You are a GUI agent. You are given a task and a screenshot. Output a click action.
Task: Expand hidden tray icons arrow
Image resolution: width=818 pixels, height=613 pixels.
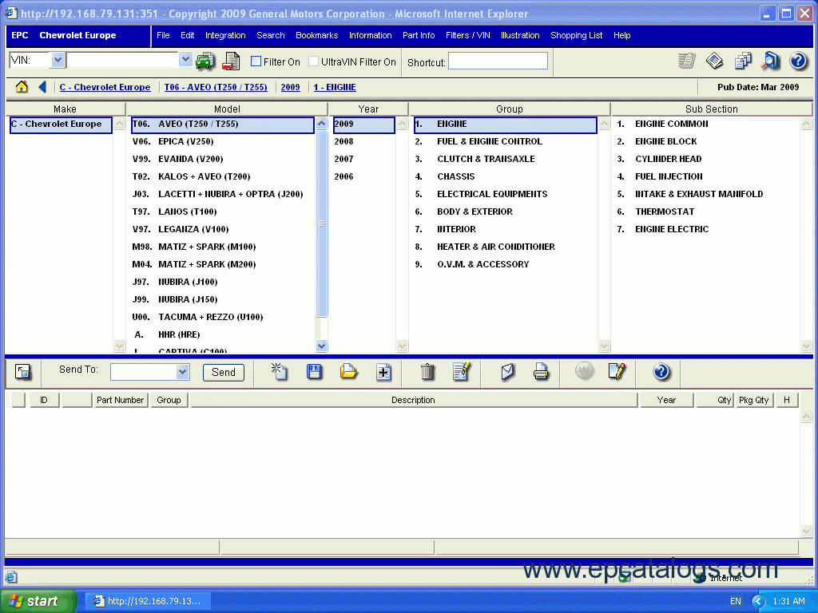(758, 602)
